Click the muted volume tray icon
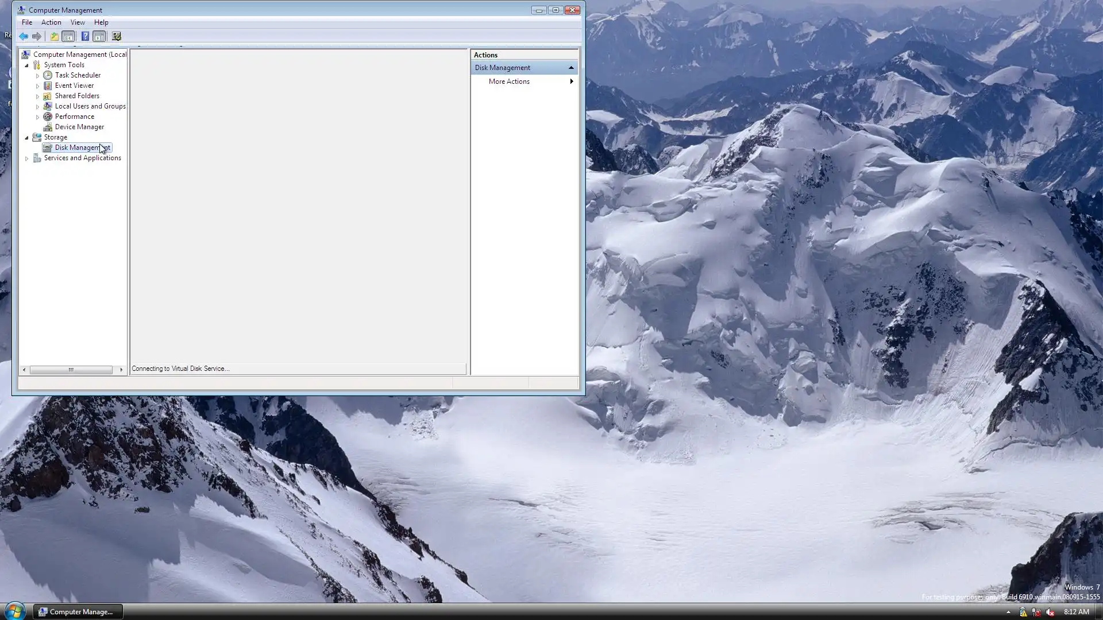This screenshot has height=620, width=1103. tap(1050, 612)
